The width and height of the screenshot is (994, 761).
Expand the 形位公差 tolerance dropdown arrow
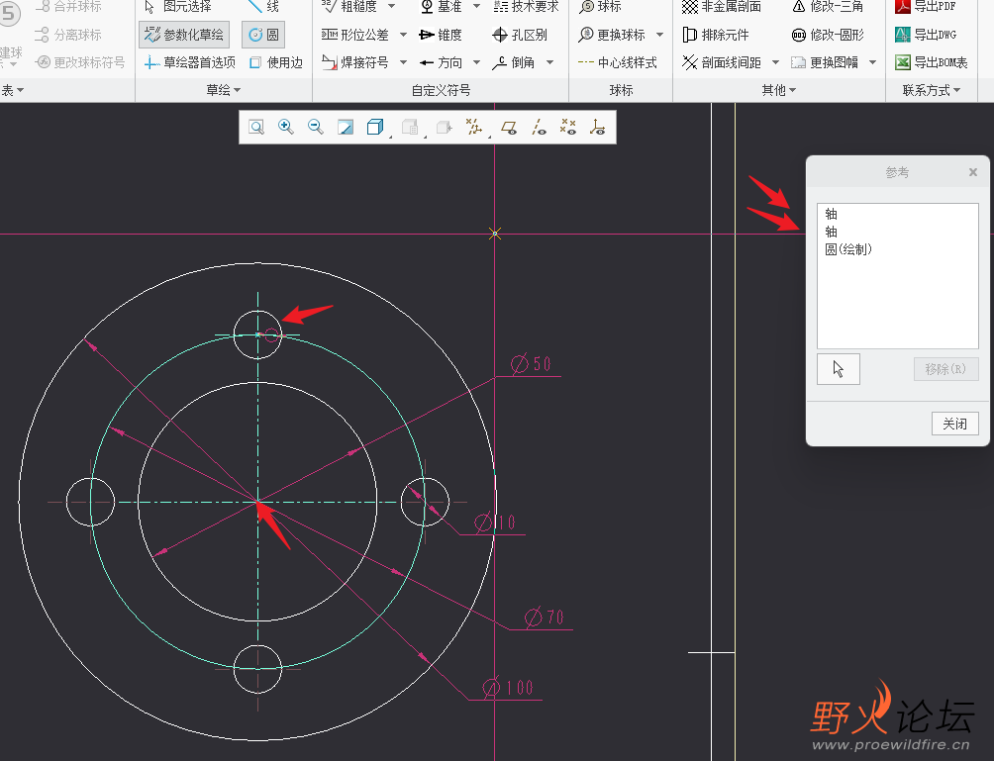(403, 35)
